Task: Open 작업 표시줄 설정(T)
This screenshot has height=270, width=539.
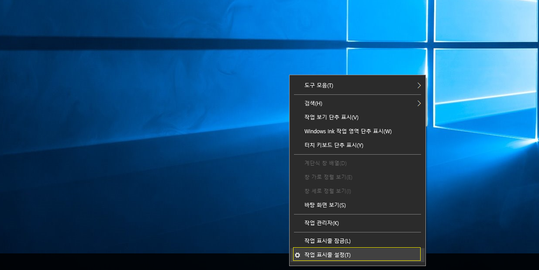Action: click(357, 254)
